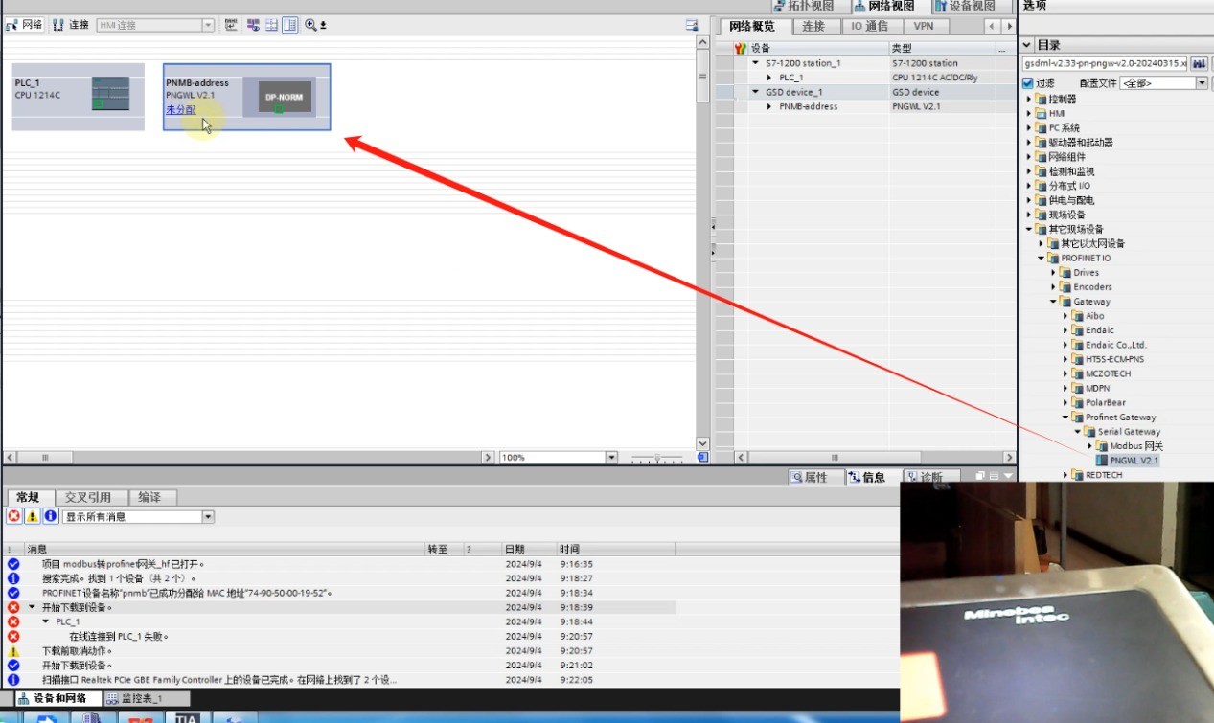Click the search icon beside the catalog search field
Viewport: 1214px width, 723px height.
tap(1198, 63)
